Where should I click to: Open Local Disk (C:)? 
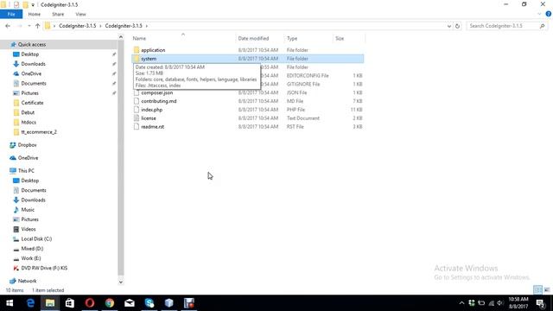pos(36,239)
